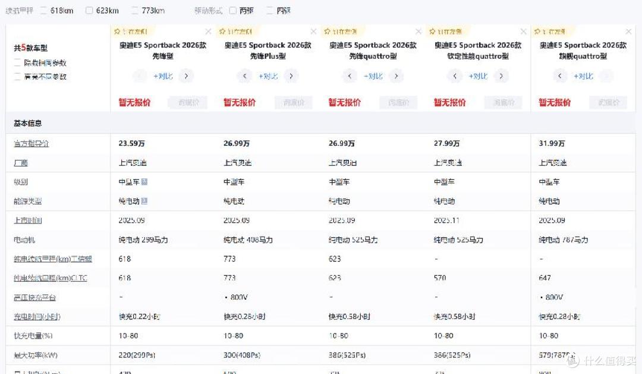Tick the 623km range checkbox

89,11
